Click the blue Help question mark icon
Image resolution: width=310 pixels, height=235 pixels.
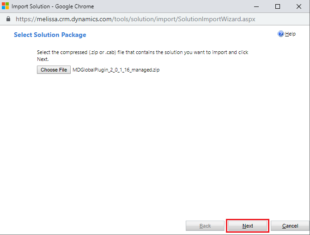(x=280, y=34)
